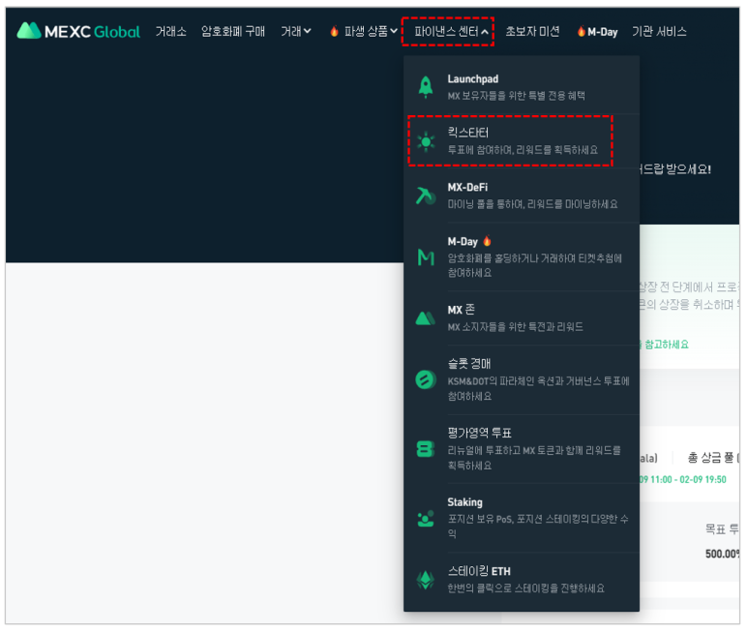Click the MX 존 mountain icon
The height and width of the screenshot is (633, 748).
pos(426,318)
